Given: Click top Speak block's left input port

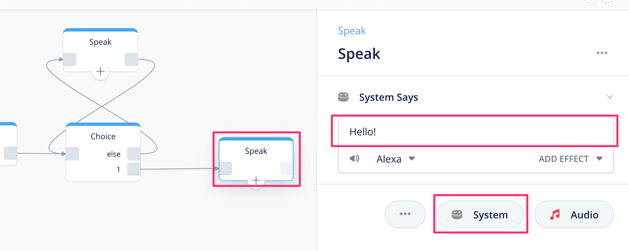Looking at the screenshot, I should pyautogui.click(x=70, y=59).
